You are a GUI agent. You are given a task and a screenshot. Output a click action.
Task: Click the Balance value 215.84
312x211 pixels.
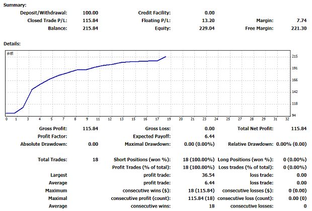click(90, 28)
